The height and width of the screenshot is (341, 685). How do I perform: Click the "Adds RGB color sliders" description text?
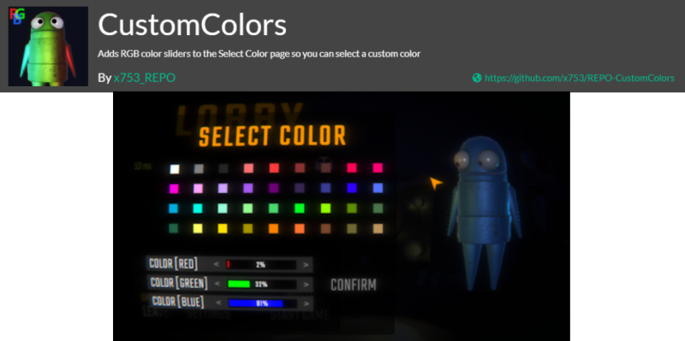click(259, 54)
